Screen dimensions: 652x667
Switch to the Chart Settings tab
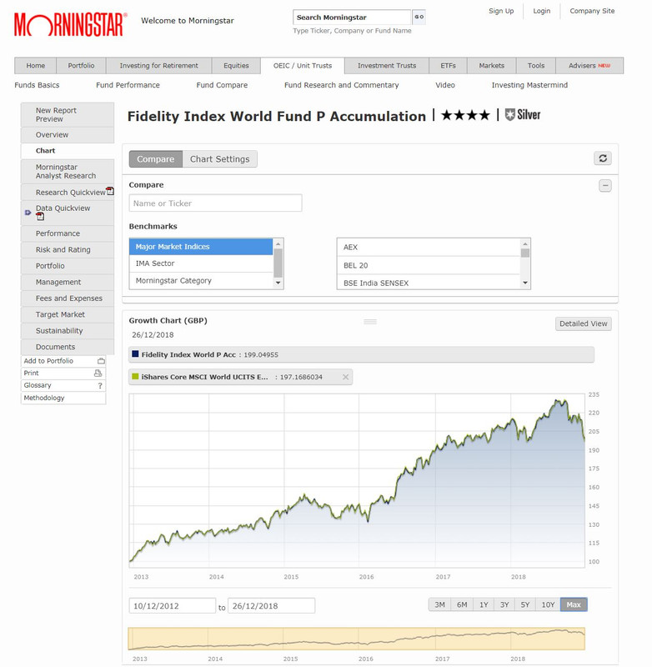pos(220,158)
